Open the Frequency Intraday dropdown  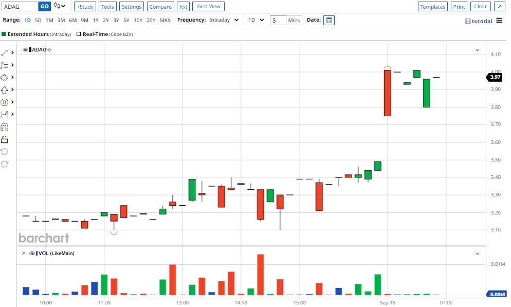[x=224, y=20]
